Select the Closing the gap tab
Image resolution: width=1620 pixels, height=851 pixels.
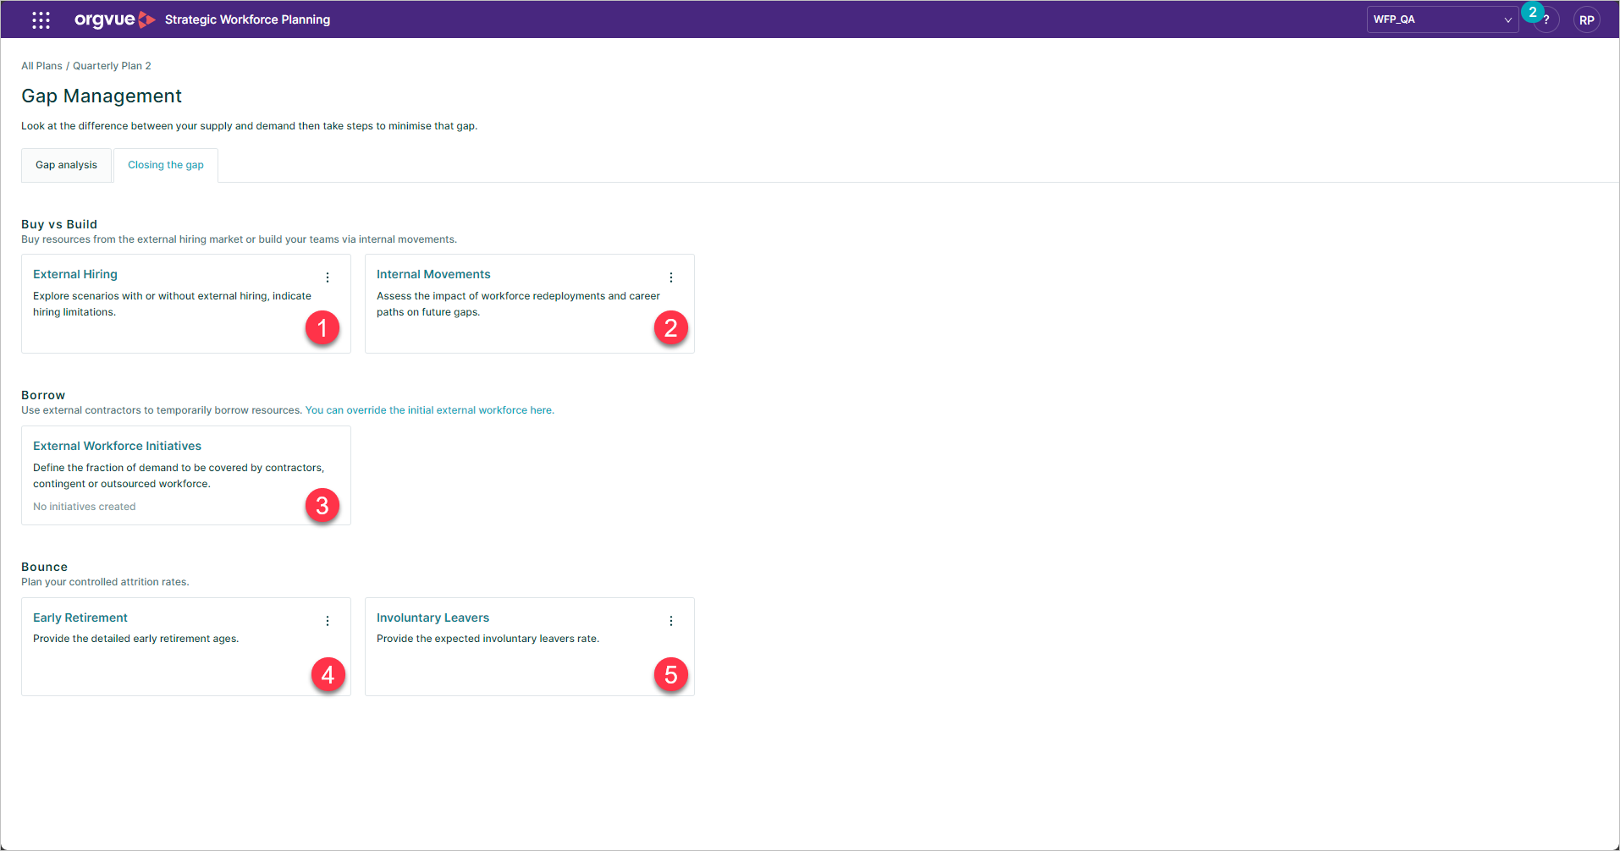[165, 164]
